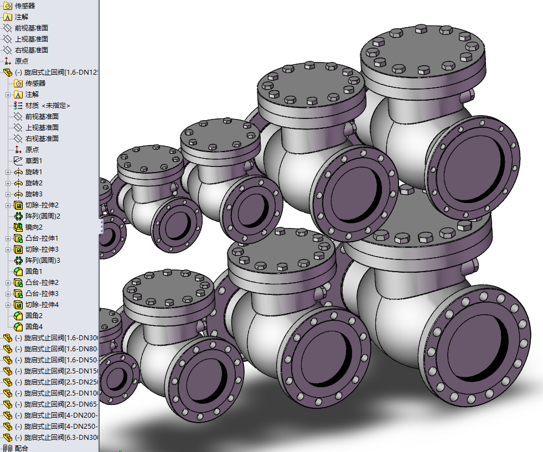543x452 pixels.
Task: Click the 材质 <未指定> material icon
Action: [x=18, y=106]
